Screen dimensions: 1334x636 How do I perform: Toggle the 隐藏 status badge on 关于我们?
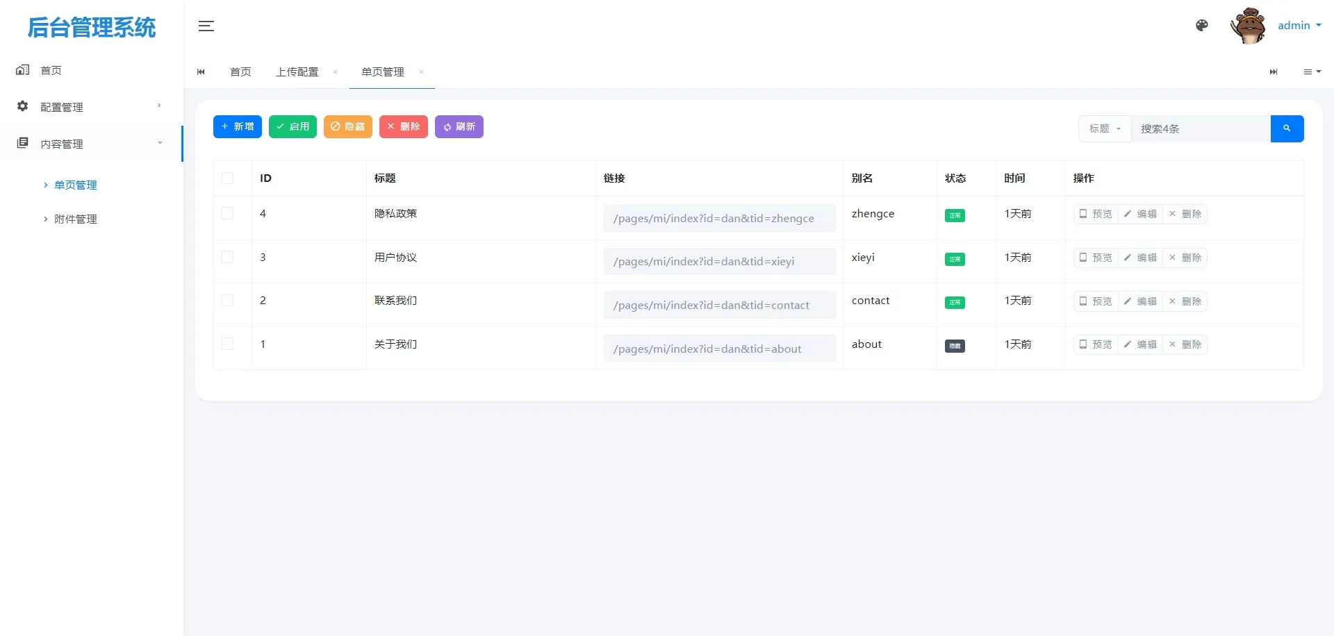pyautogui.click(x=954, y=345)
